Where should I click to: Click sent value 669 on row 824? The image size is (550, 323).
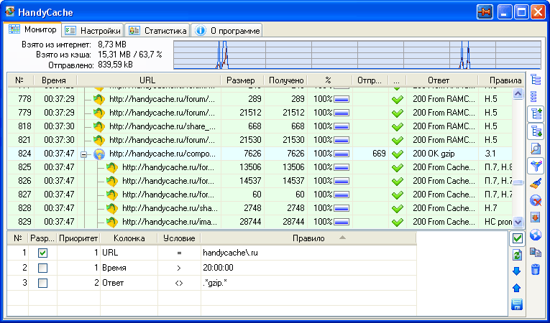[x=379, y=154]
